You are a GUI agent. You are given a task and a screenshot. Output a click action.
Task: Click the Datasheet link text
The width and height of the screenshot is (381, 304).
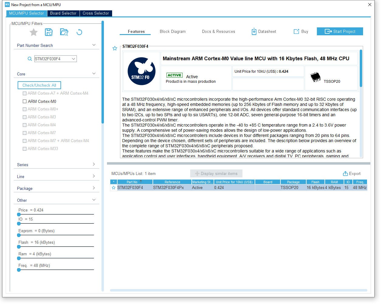point(267,32)
